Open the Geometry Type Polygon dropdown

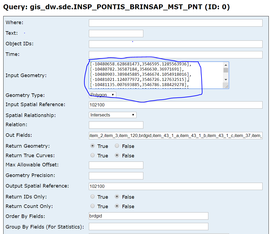pyautogui.click(x=102, y=95)
